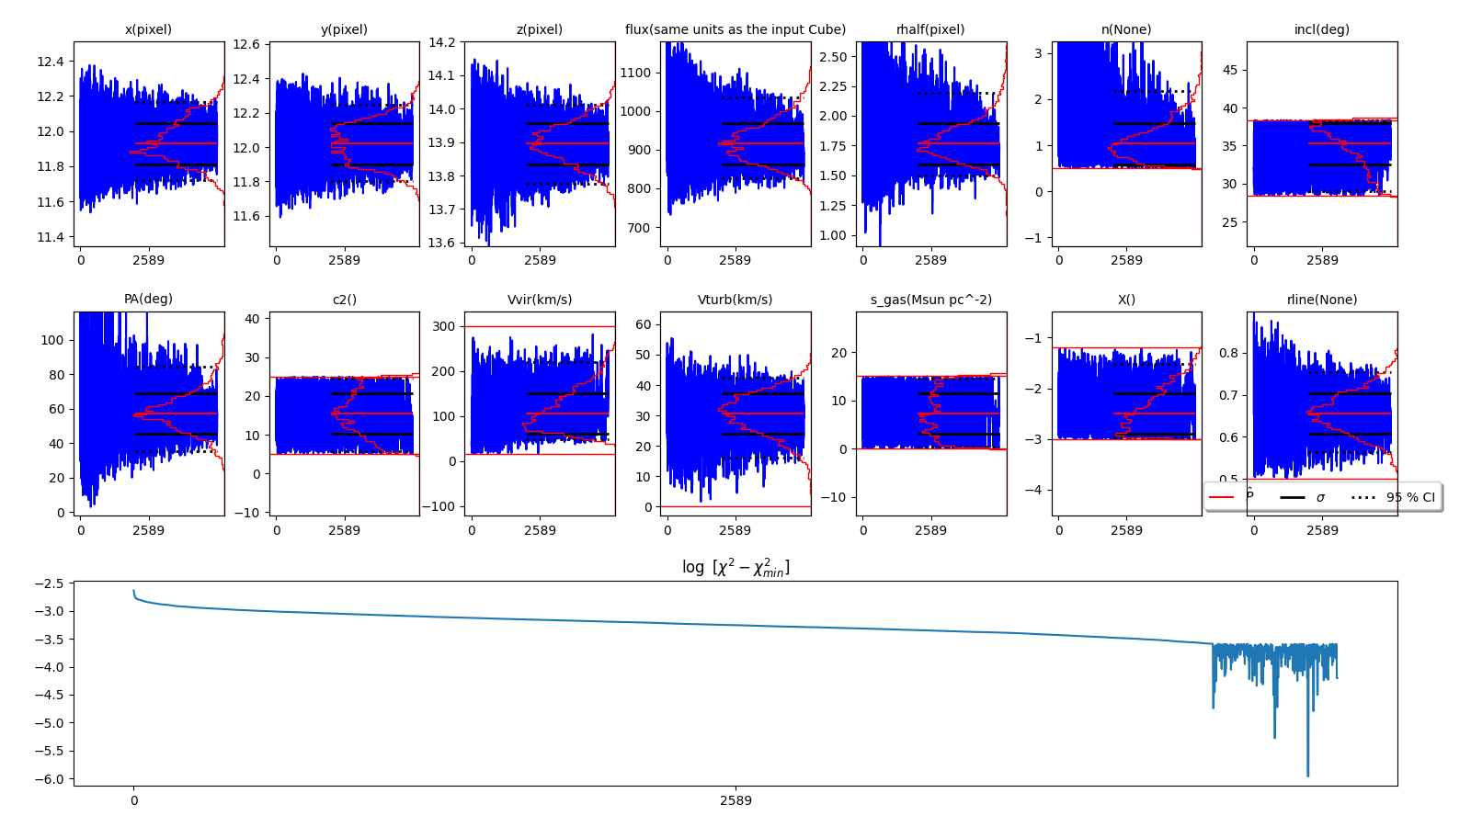Click the 2589 tick on the chi-squared axis

coord(735,800)
